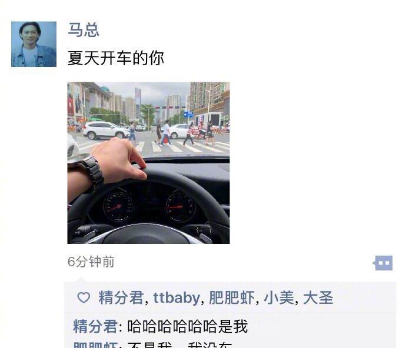Screen dimensions: 406x348
Task: Open 肥肥虾 profile from likes list
Action: click(232, 298)
